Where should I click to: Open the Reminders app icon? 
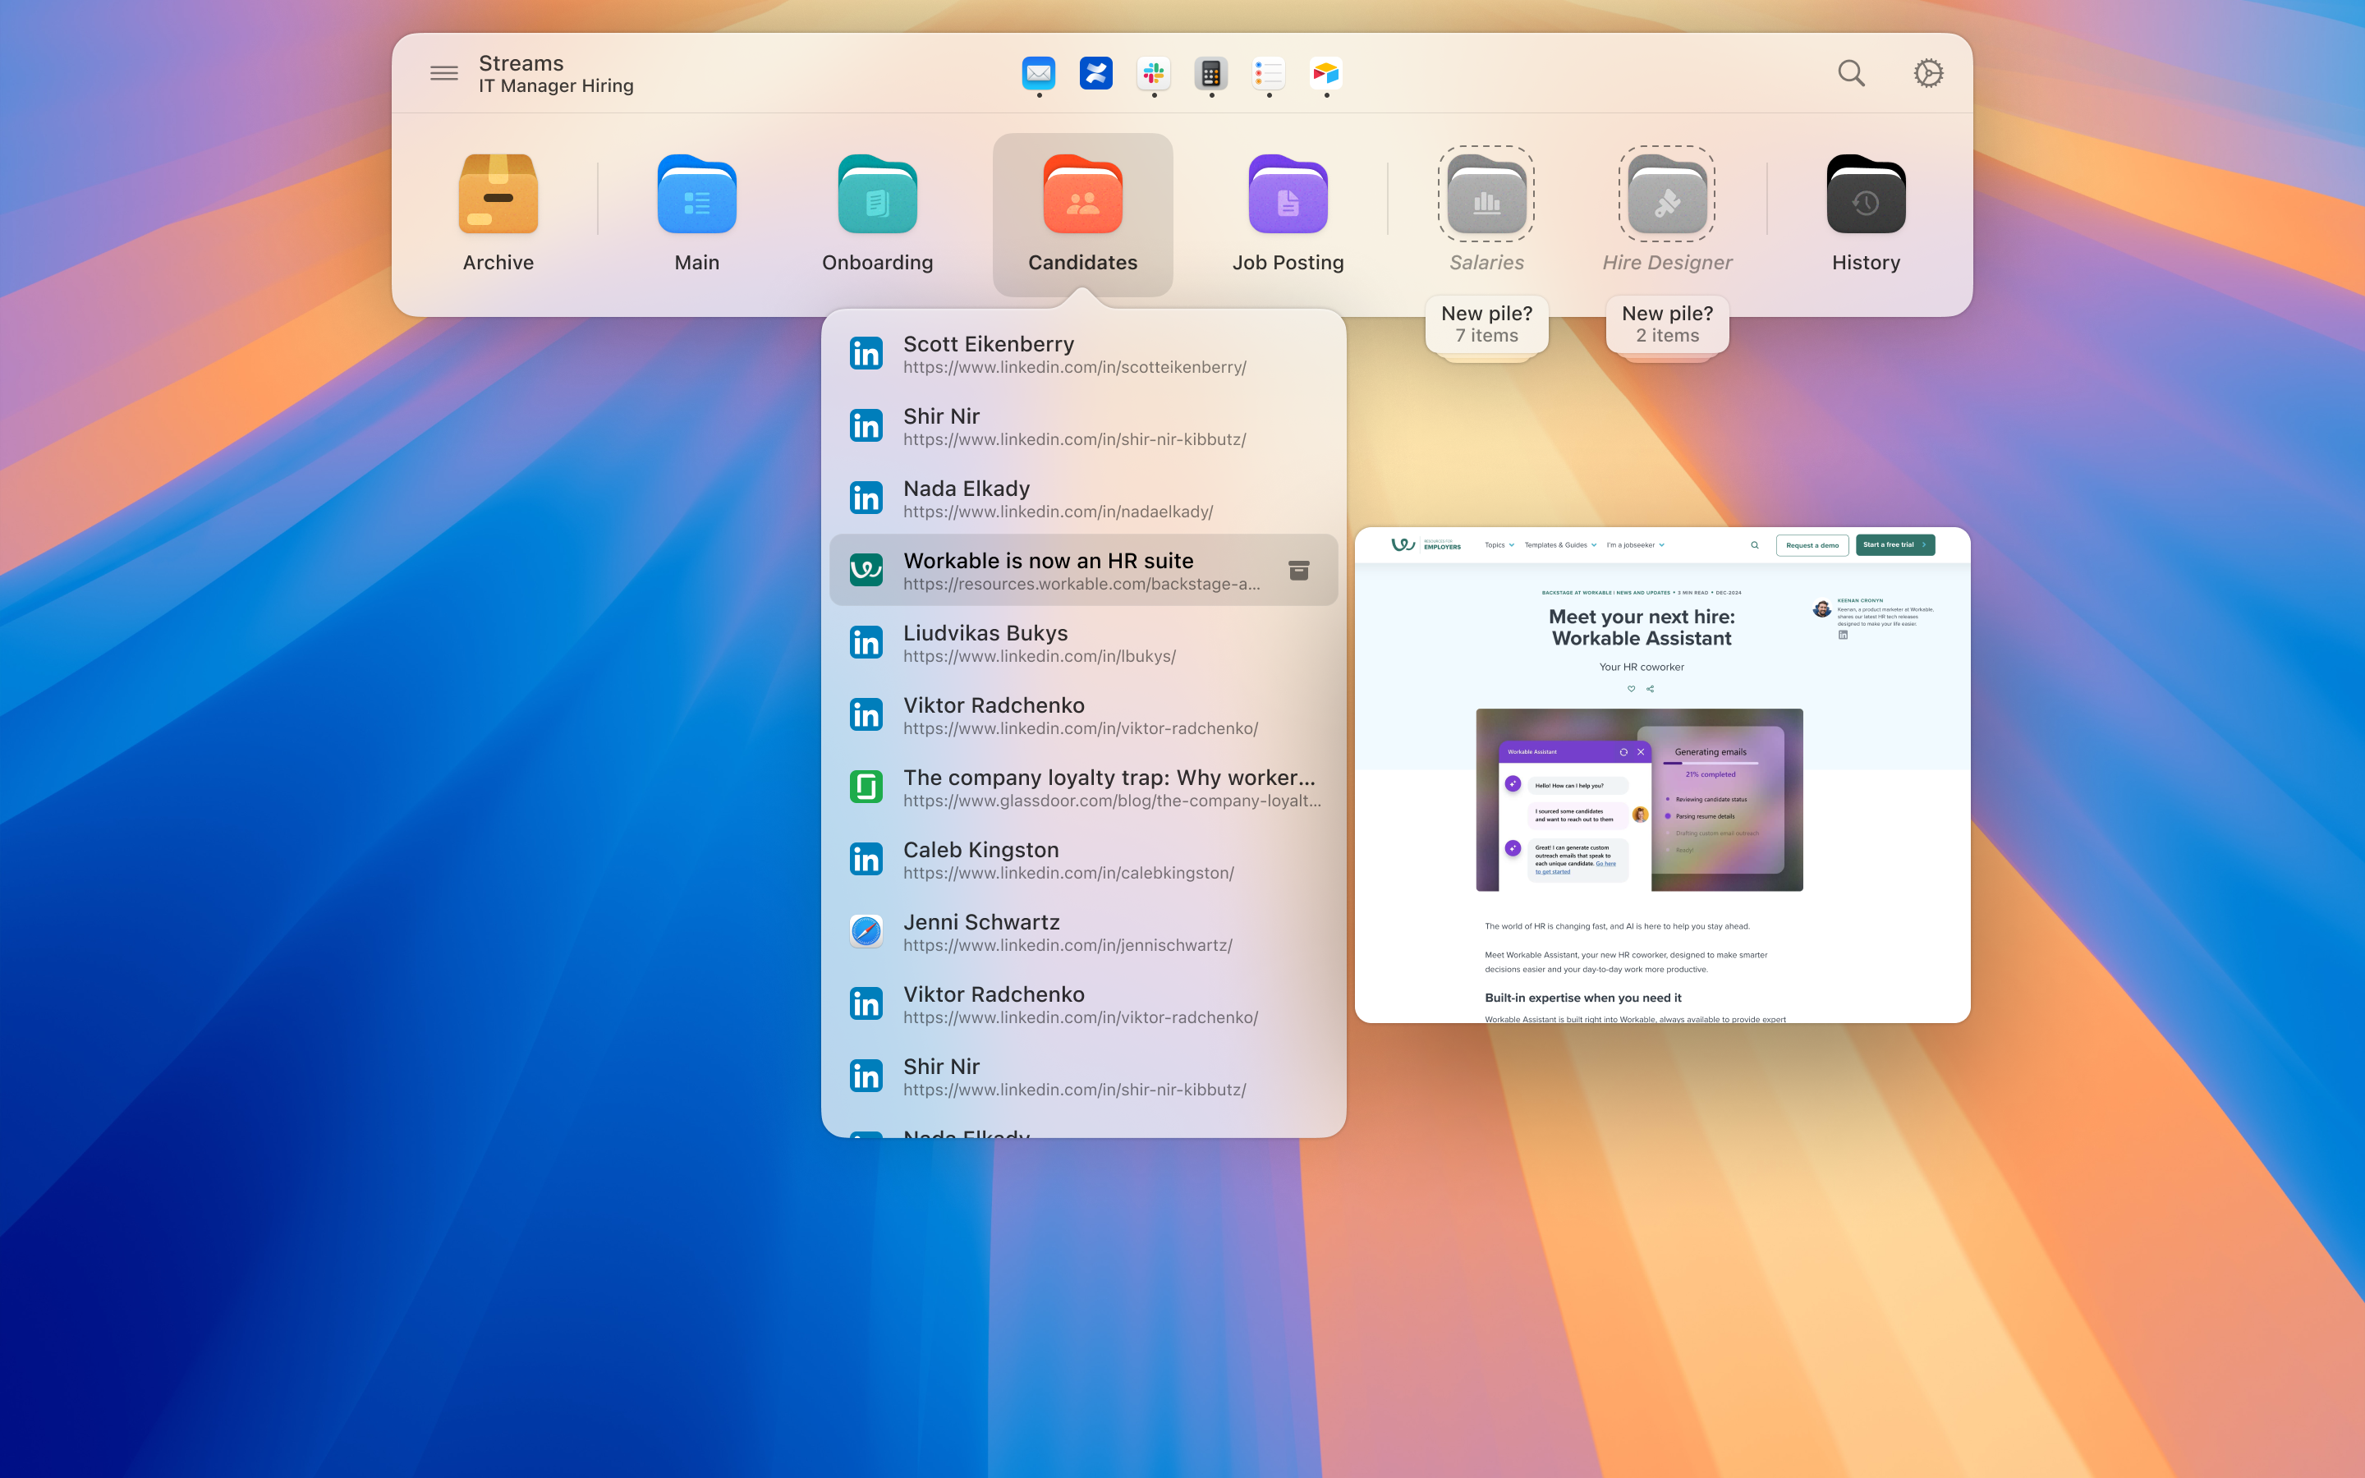tap(1269, 73)
